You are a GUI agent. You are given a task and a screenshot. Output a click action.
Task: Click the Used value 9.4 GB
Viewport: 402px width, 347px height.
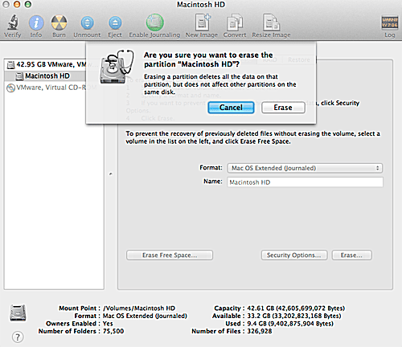point(290,324)
